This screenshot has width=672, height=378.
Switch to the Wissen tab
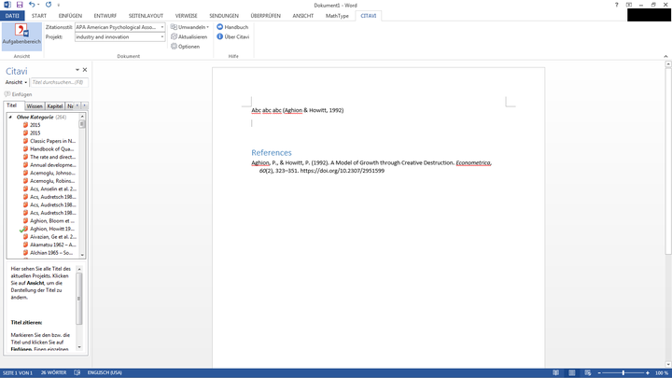click(x=35, y=106)
